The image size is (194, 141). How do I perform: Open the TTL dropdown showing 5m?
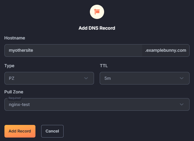click(x=145, y=78)
